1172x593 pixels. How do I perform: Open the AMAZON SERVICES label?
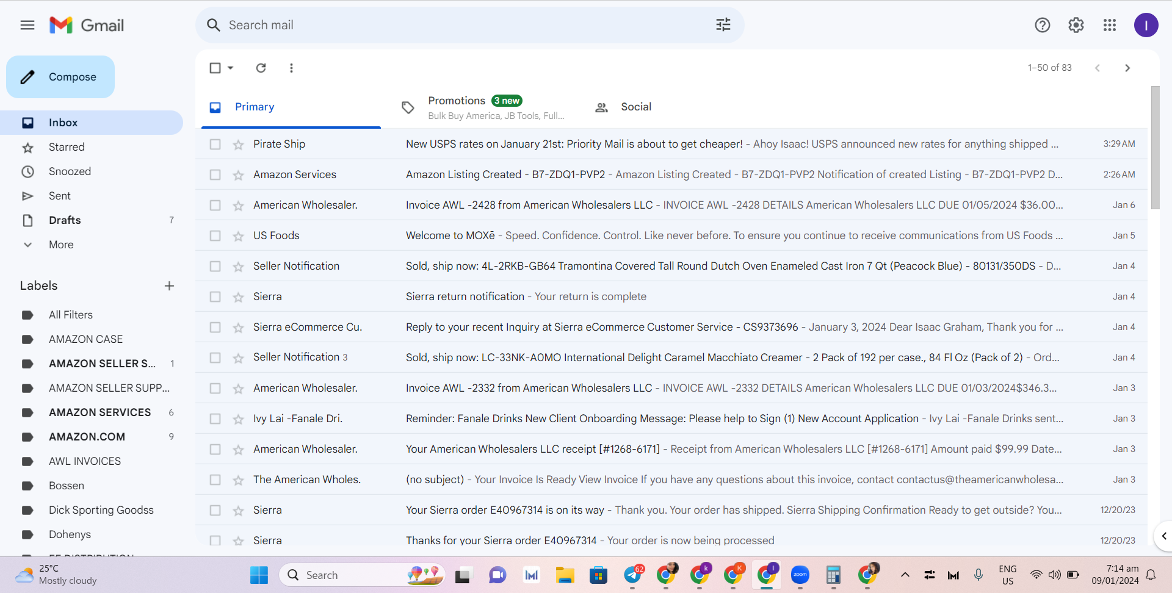92,412
